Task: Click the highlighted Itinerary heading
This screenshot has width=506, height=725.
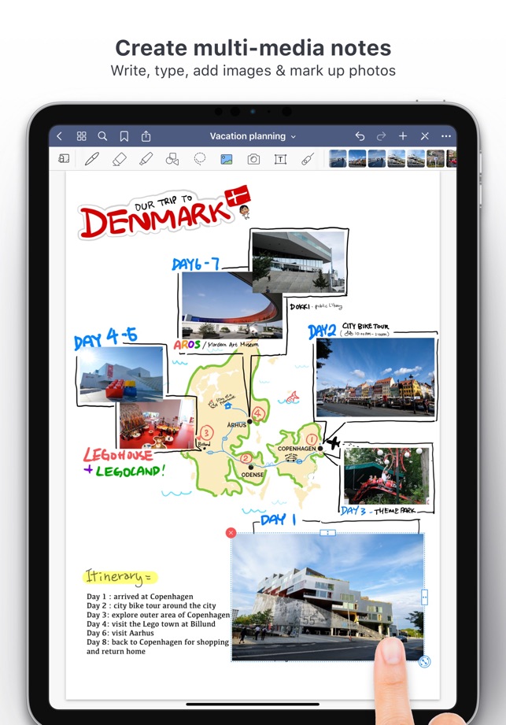Action: click(120, 577)
